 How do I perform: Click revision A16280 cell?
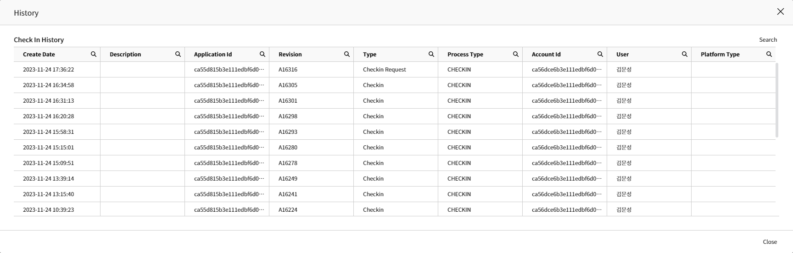point(311,148)
